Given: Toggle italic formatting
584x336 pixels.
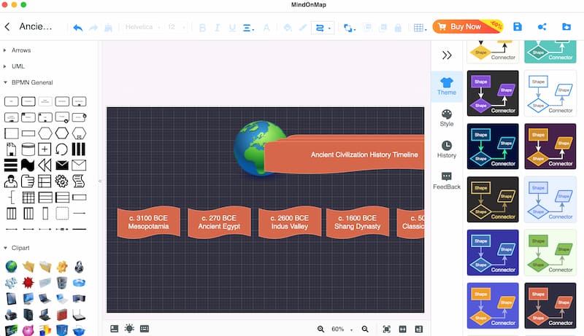Looking at the screenshot, I should [x=217, y=28].
